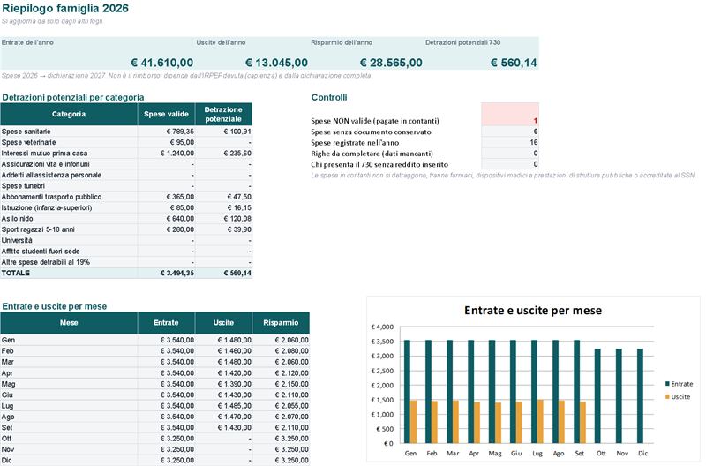Click the 'Entrate dell'anno' label
Image resolution: width=706 pixels, height=466 pixels.
coord(27,42)
